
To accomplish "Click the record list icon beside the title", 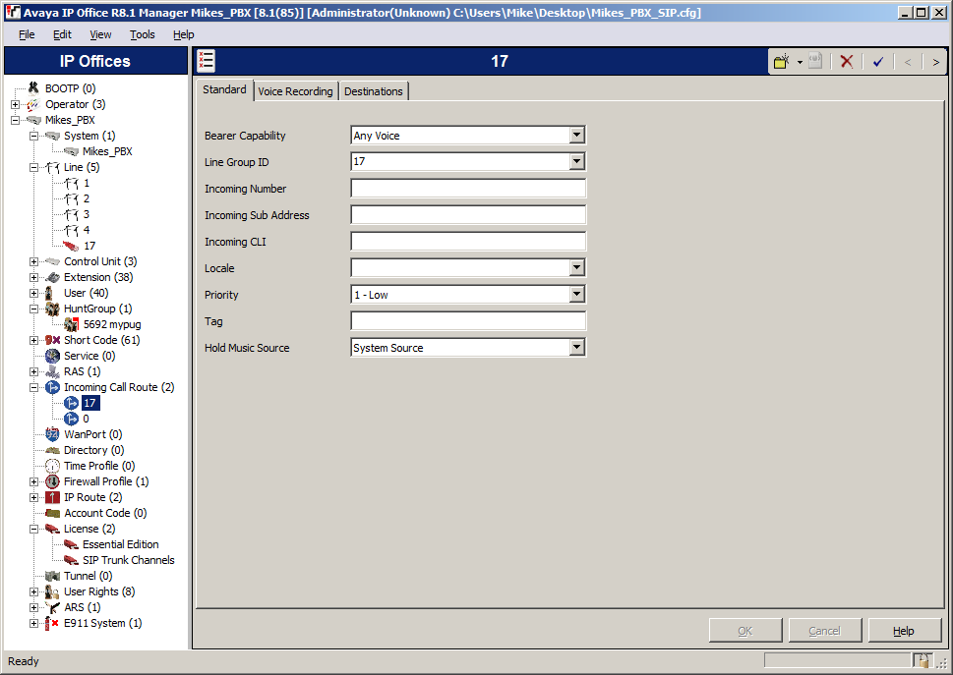I will tap(206, 61).
